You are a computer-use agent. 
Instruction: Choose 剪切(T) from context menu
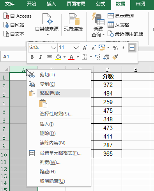tap(58, 75)
